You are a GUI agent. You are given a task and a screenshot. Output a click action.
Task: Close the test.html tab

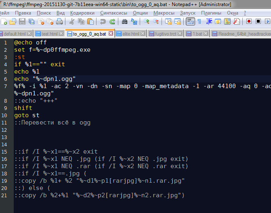pos(61,34)
